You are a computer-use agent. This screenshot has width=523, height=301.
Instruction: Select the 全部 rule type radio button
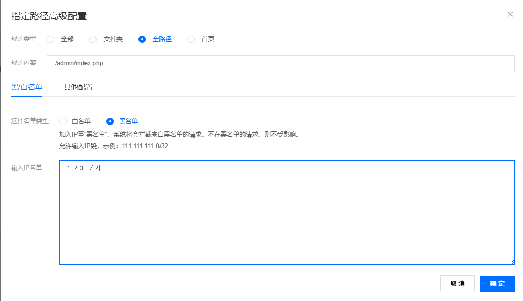tap(51, 39)
